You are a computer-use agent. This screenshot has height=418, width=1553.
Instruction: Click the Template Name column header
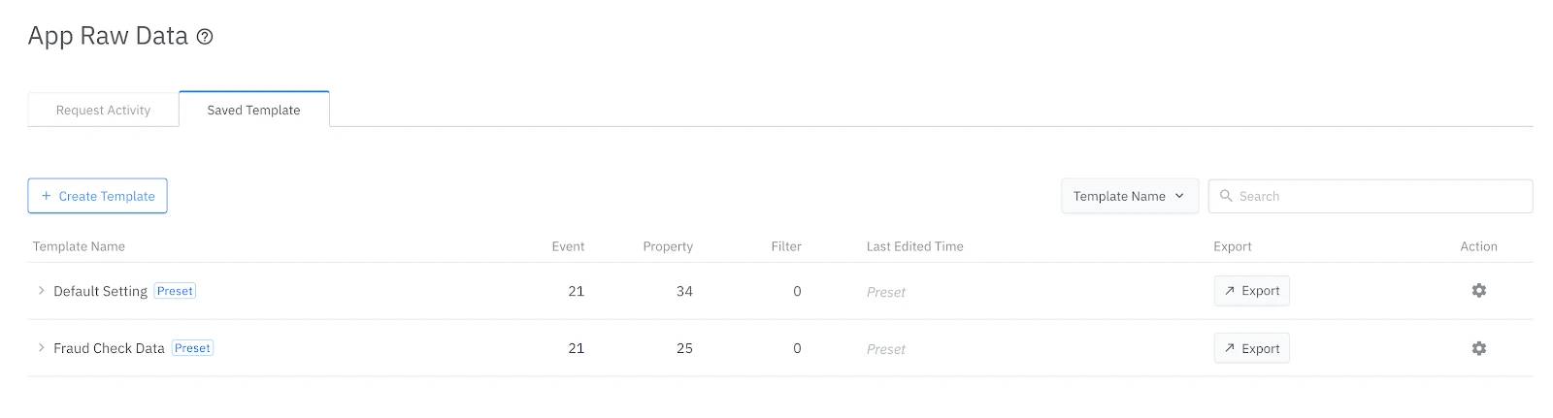pos(79,246)
